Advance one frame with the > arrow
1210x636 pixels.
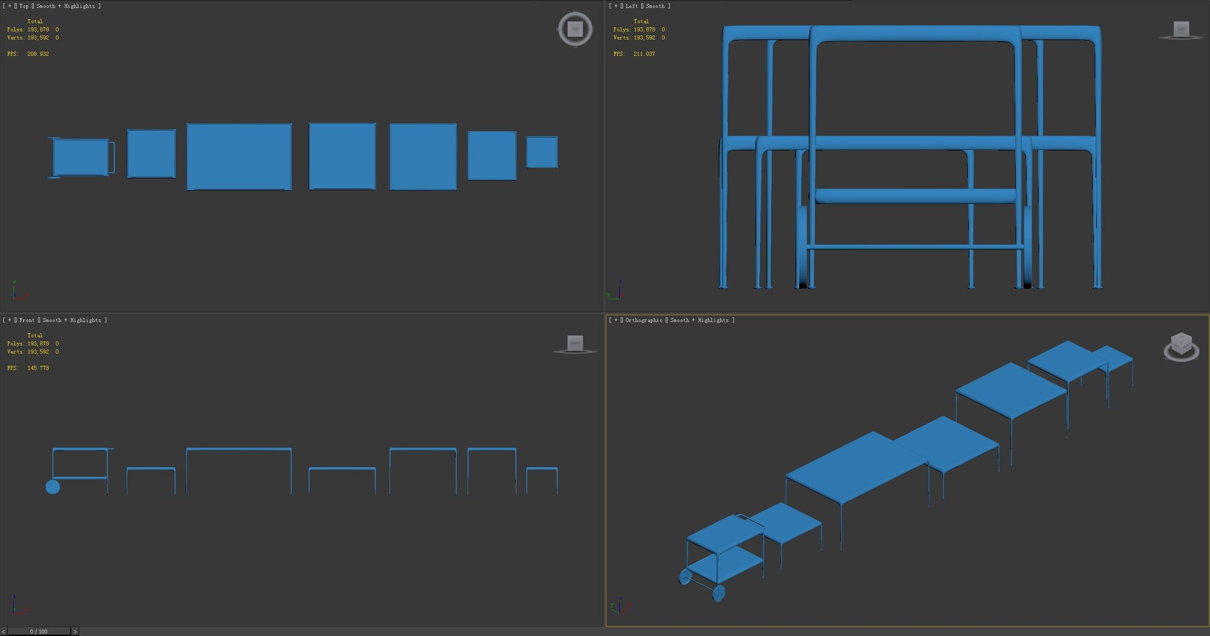pos(75,631)
